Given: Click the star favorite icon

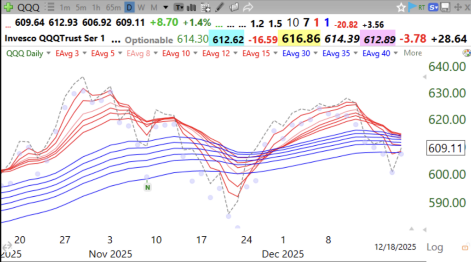Looking at the screenshot, I should (x=401, y=7).
